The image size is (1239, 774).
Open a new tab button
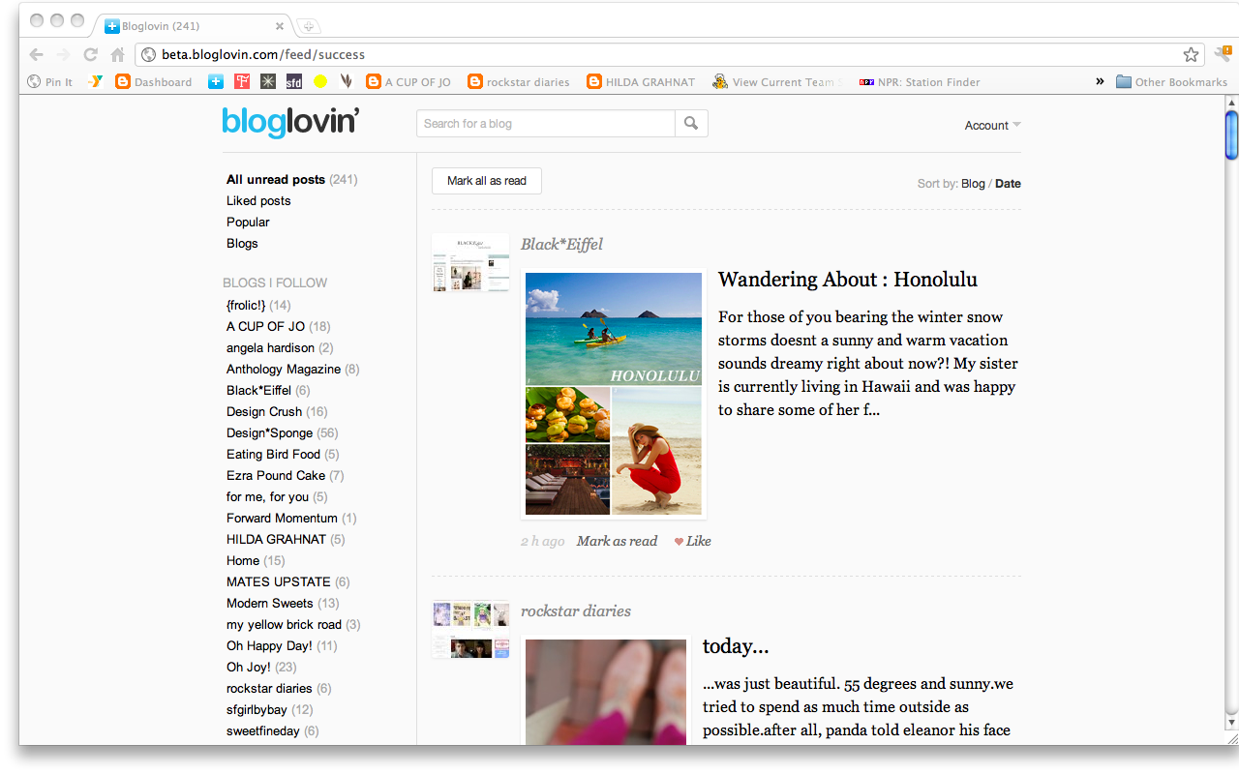[308, 26]
